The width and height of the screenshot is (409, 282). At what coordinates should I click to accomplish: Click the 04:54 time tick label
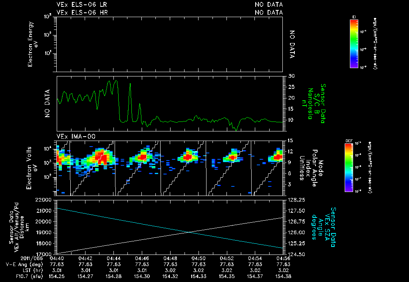[255, 258]
